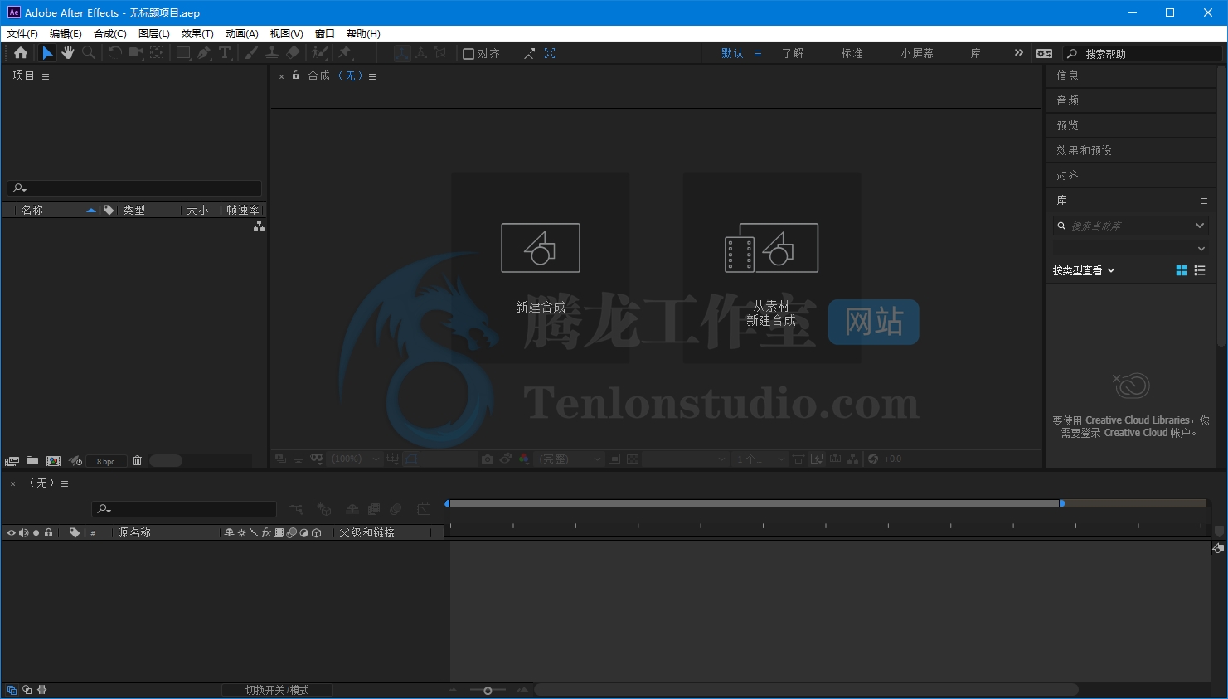Select the Eraser tool
The image size is (1228, 699).
point(293,53)
